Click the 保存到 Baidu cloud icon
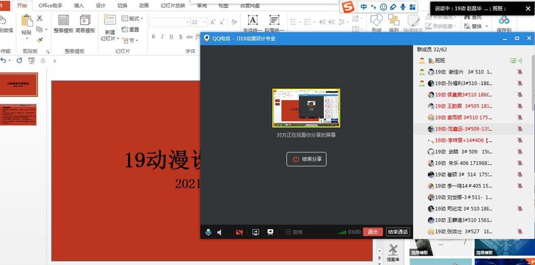Viewport: 535px width, 265px height. click(503, 20)
